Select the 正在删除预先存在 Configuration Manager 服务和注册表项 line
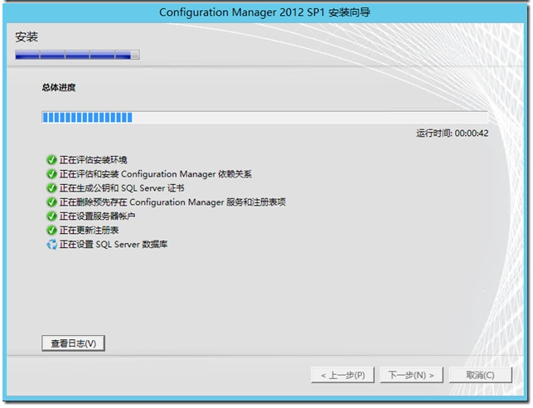The width and height of the screenshot is (533, 408). coord(172,202)
